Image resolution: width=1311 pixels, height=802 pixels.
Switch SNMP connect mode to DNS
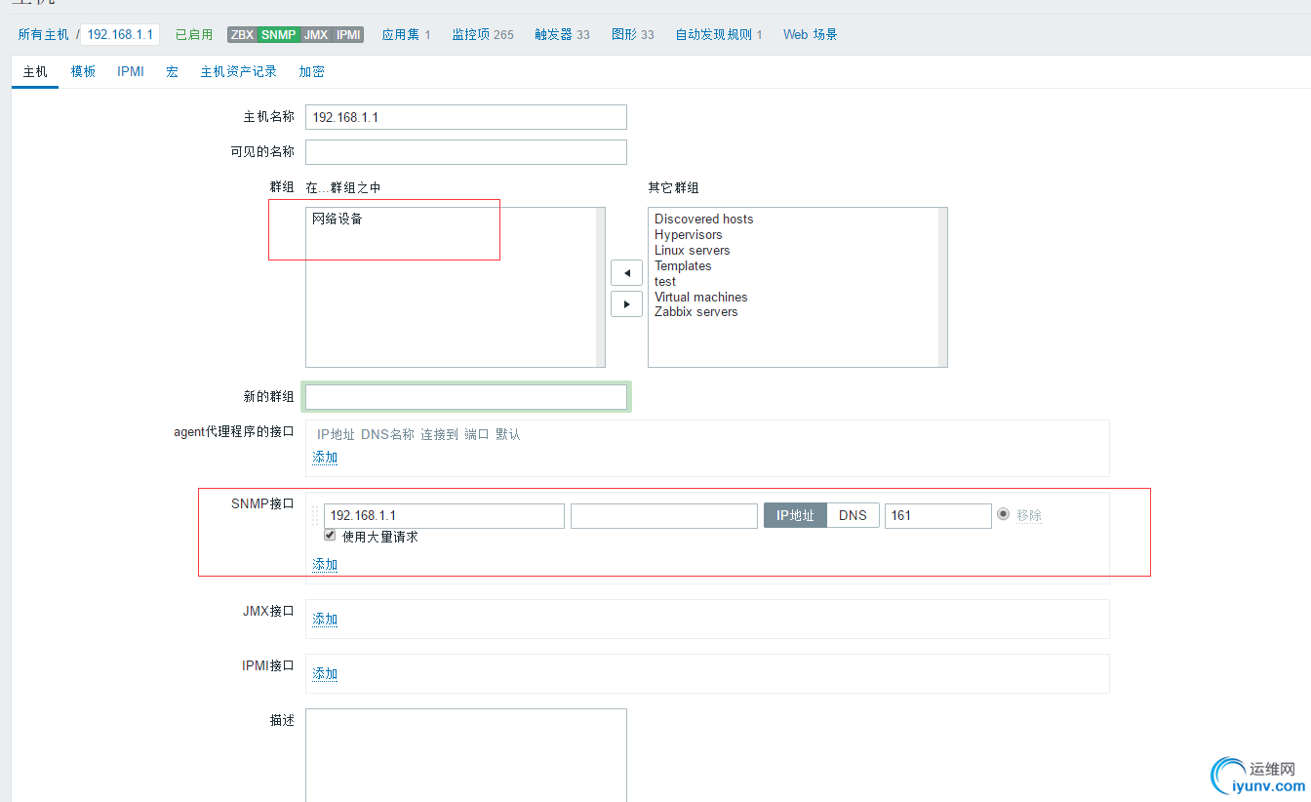[x=853, y=515]
